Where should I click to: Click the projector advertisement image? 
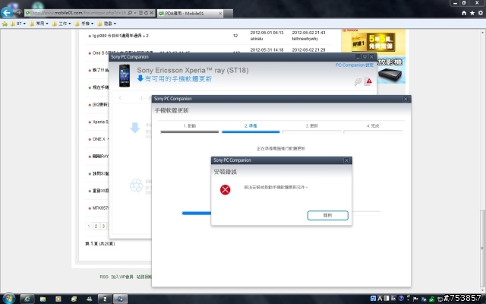point(392,70)
